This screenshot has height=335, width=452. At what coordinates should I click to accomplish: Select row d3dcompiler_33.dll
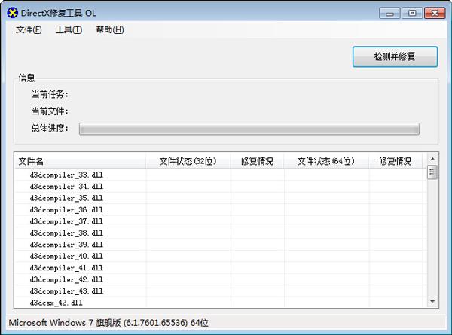tap(221, 175)
